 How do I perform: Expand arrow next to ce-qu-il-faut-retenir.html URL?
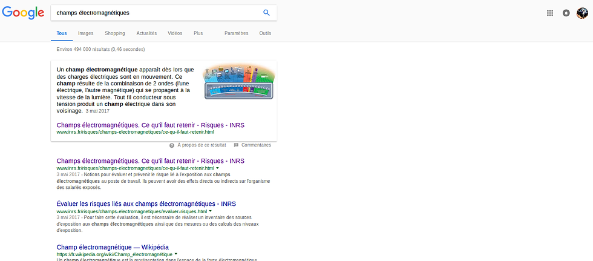pos(217,168)
